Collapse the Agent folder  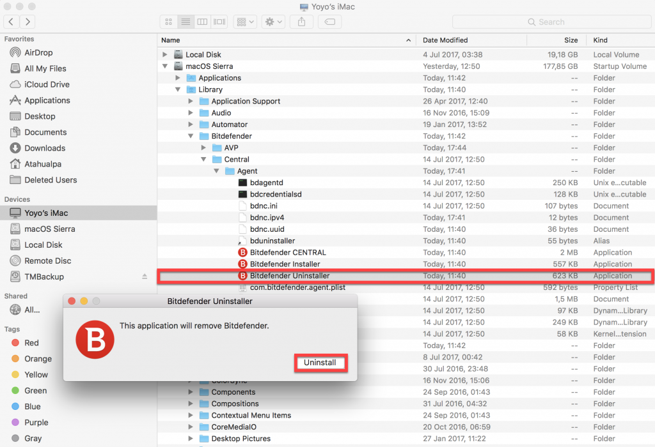click(216, 171)
